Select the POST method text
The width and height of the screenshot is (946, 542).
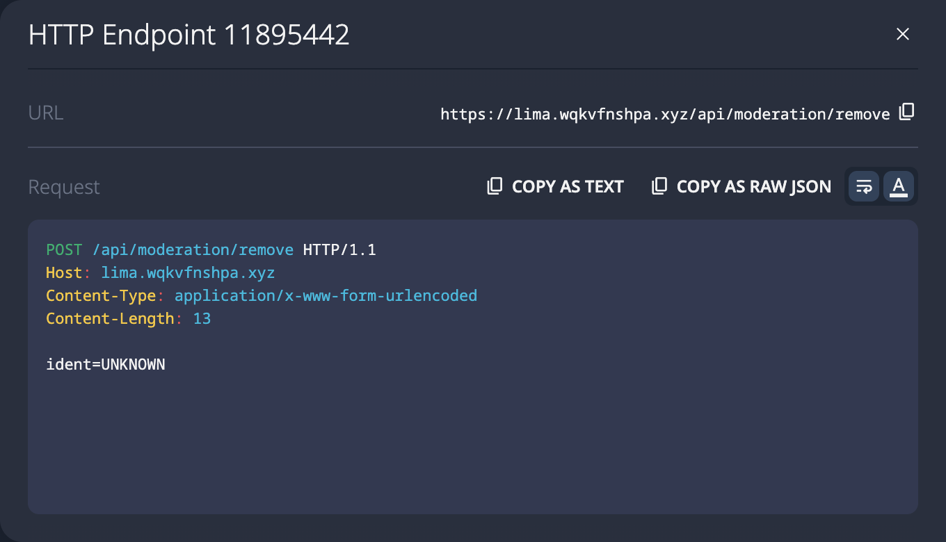click(62, 249)
